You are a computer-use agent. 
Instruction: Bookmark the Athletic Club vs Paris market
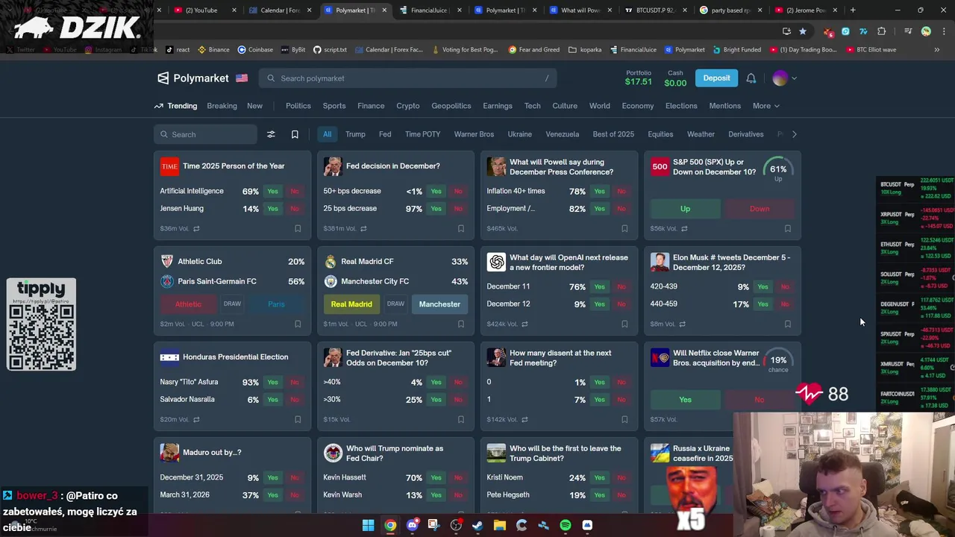point(298,324)
